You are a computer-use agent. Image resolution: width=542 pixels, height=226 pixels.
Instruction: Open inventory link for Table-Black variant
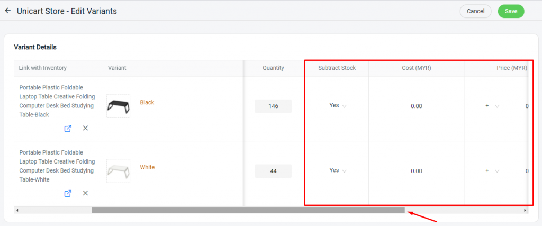pyautogui.click(x=68, y=128)
